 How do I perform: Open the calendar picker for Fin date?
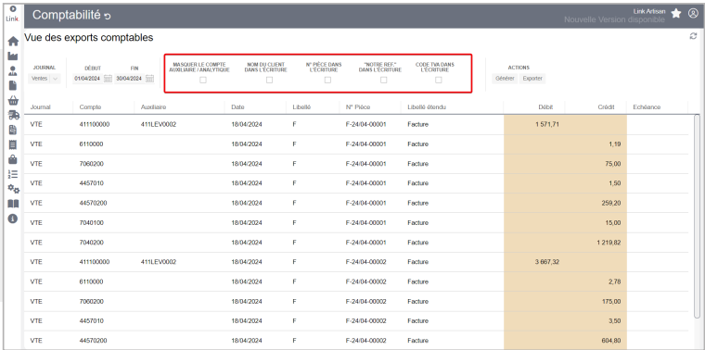(150, 79)
